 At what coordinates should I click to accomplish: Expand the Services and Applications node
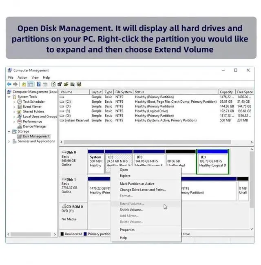point(9,141)
